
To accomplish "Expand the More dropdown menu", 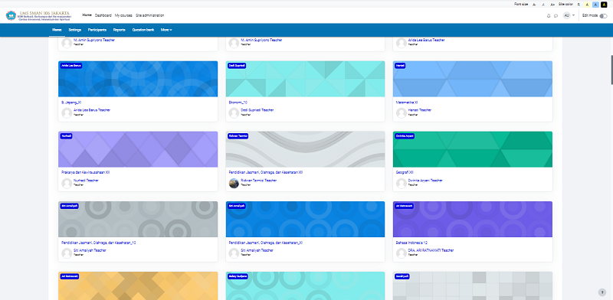I will (x=166, y=30).
